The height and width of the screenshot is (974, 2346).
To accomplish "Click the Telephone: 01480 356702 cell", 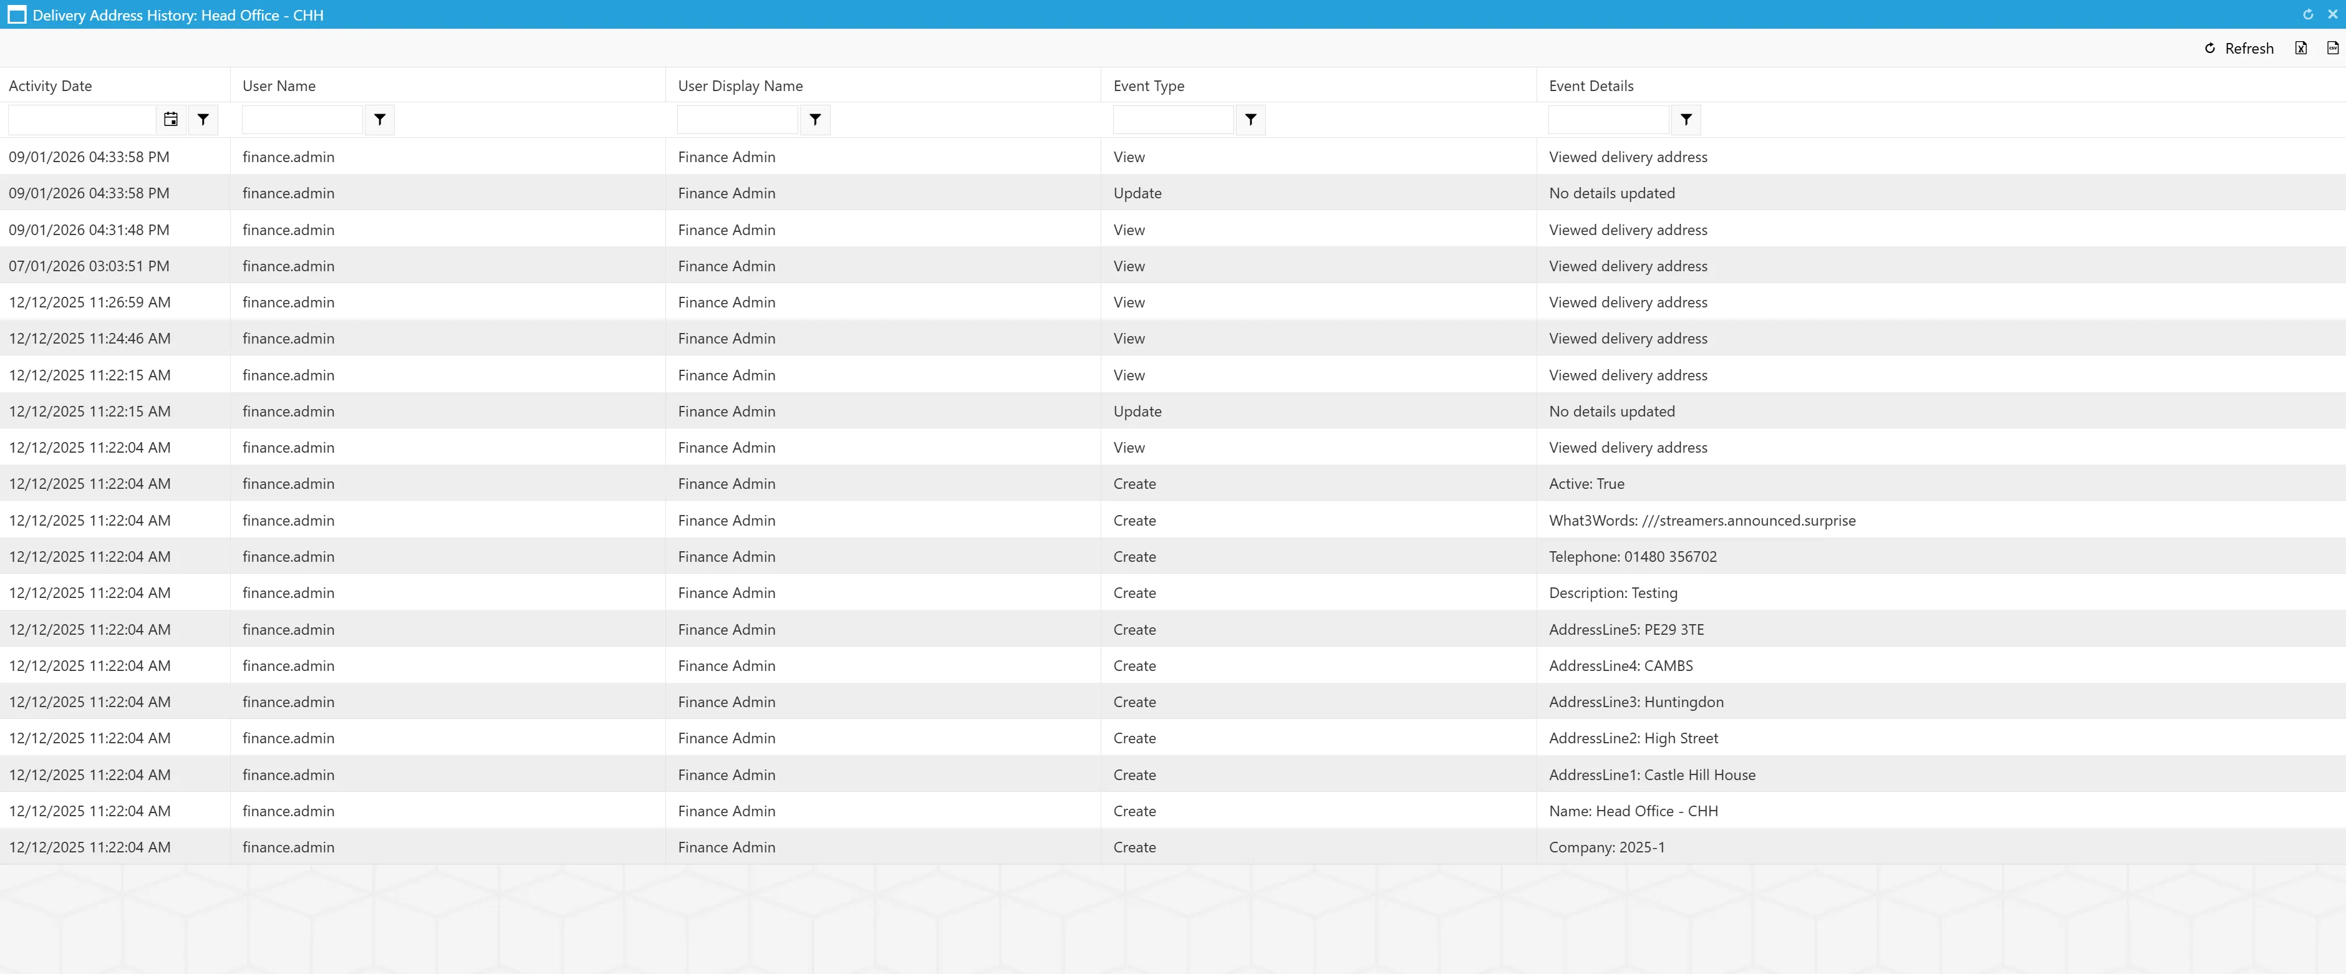I will click(1941, 556).
